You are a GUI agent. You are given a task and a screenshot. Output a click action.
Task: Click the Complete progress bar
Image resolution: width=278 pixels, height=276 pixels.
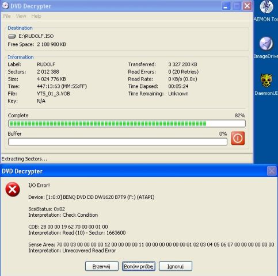pos(127,124)
